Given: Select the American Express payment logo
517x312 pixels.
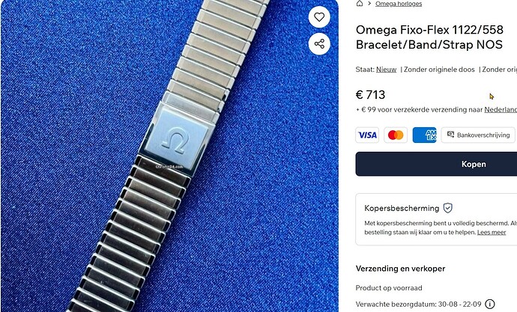Looking at the screenshot, I should coord(424,135).
